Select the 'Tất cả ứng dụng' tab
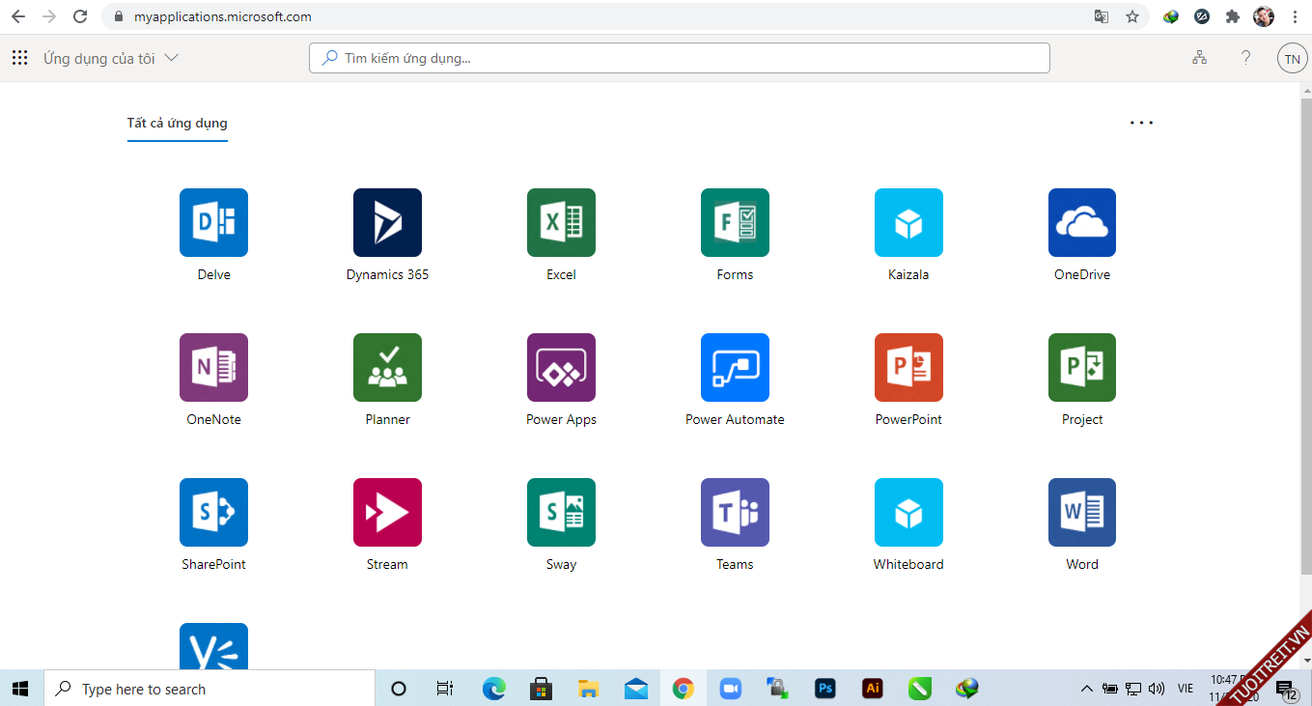This screenshot has height=706, width=1312. (x=178, y=123)
